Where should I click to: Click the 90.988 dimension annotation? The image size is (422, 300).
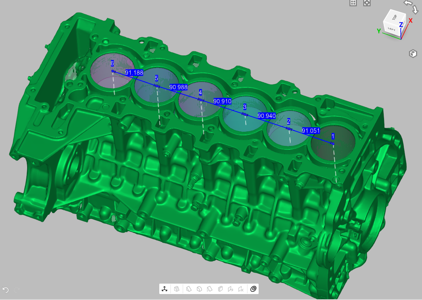(x=178, y=87)
